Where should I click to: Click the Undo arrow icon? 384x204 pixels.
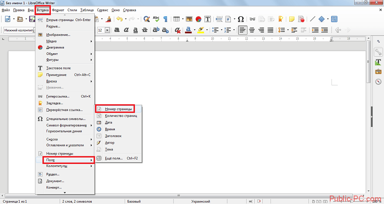(x=119, y=19)
